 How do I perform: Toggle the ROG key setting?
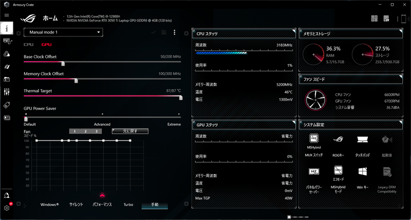(338, 139)
